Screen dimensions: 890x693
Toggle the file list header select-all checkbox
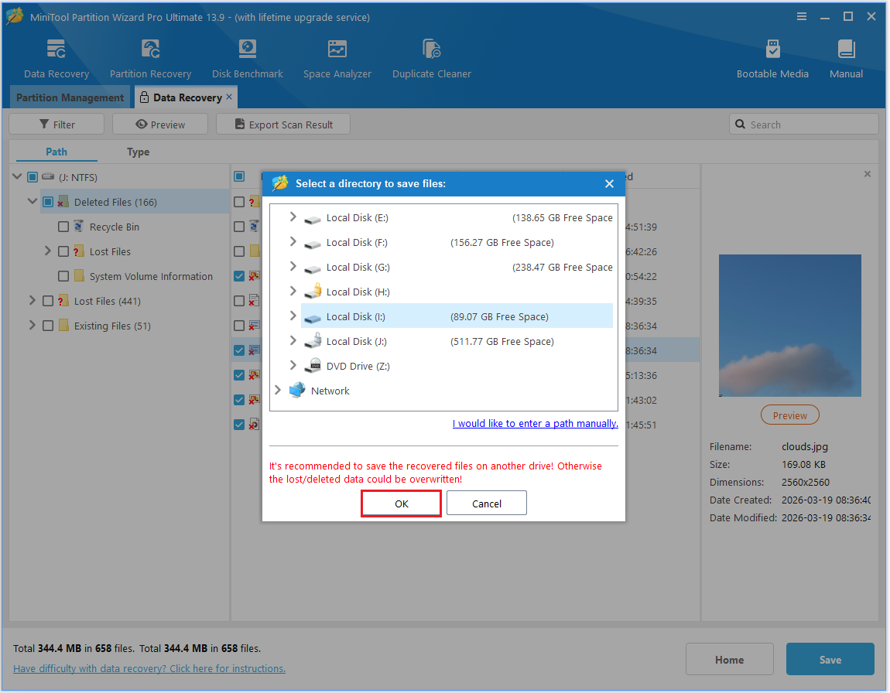pos(240,176)
